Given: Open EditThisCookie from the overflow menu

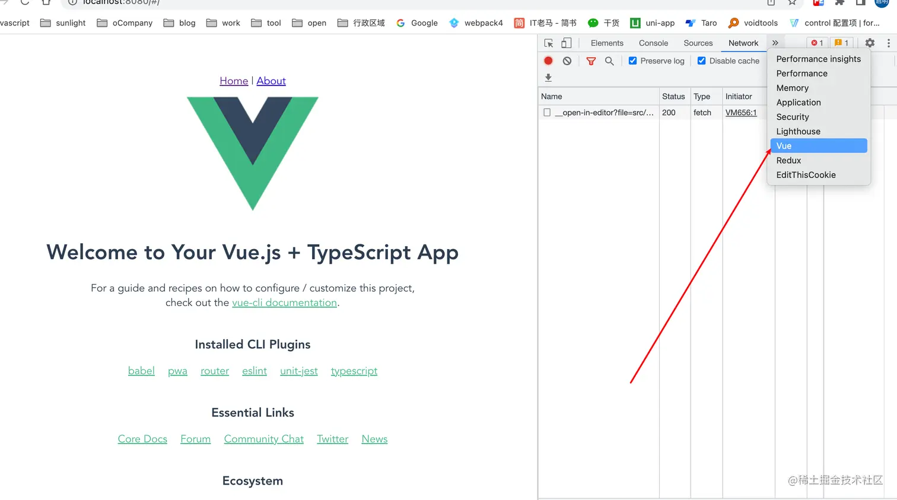Looking at the screenshot, I should 819,175.
